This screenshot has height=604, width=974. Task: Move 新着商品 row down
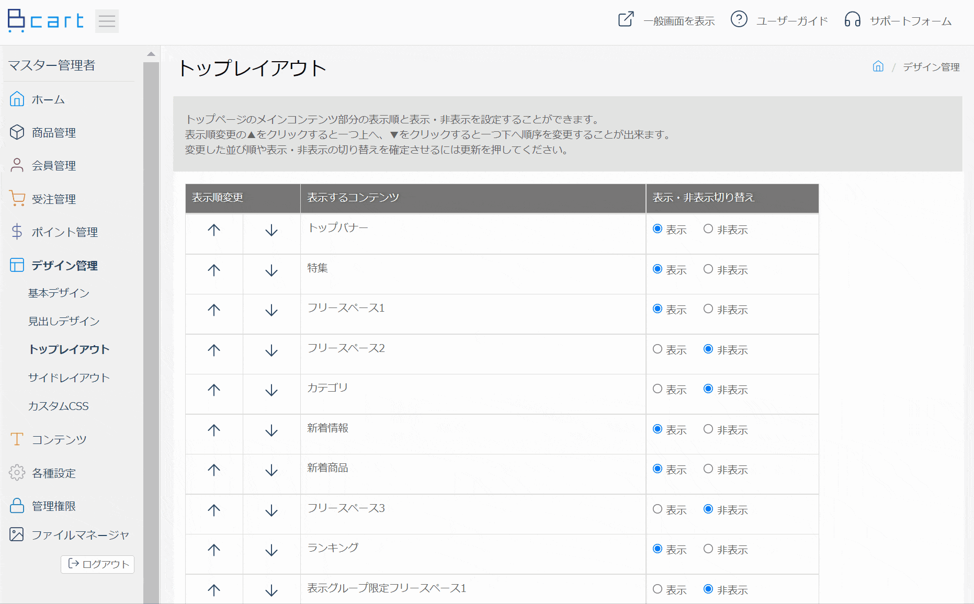click(x=271, y=470)
